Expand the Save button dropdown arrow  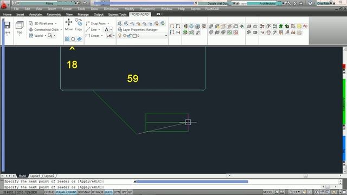pos(7,35)
